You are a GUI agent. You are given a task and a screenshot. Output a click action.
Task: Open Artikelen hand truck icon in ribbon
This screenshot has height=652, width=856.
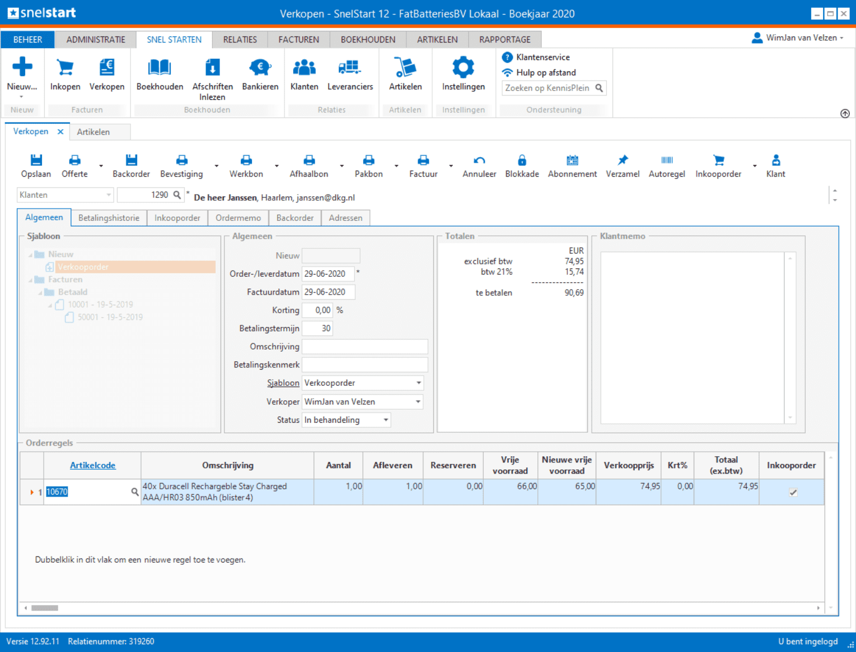click(x=405, y=67)
